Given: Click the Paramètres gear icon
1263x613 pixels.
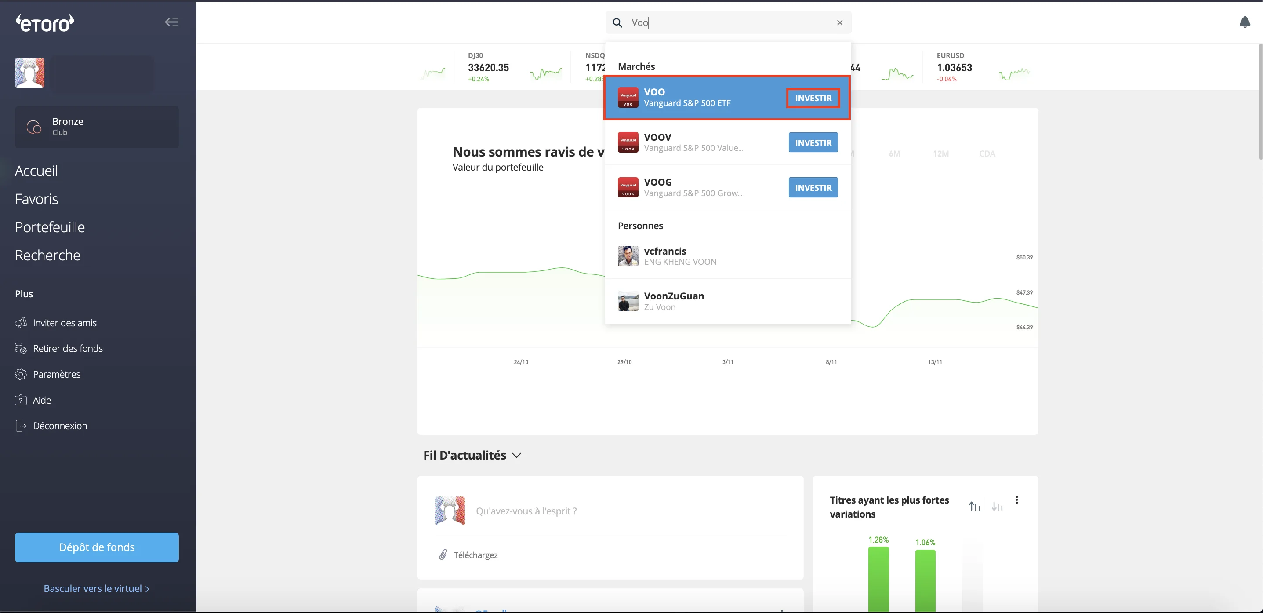Looking at the screenshot, I should click(x=21, y=374).
